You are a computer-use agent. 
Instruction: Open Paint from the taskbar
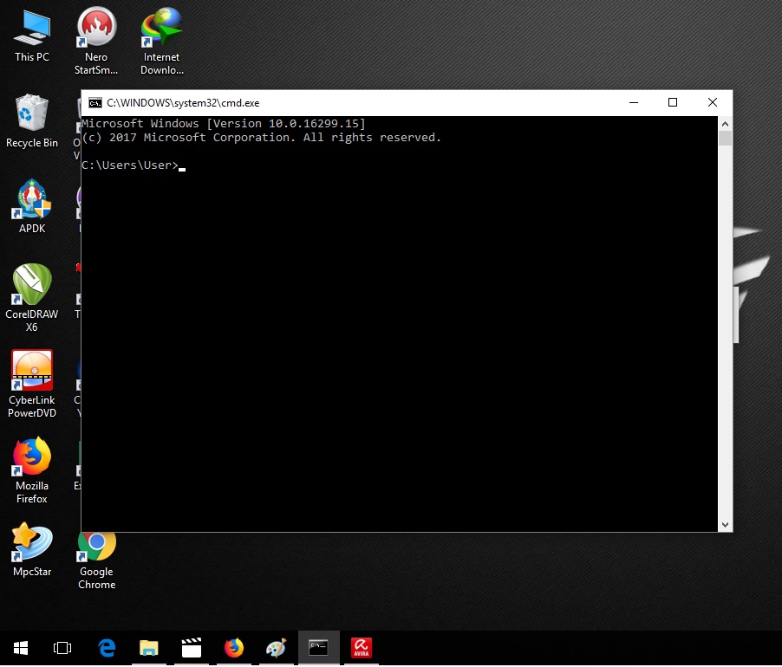(x=277, y=647)
